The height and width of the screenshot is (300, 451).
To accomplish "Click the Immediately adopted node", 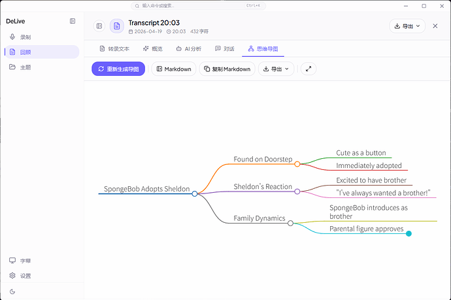I will [369, 165].
